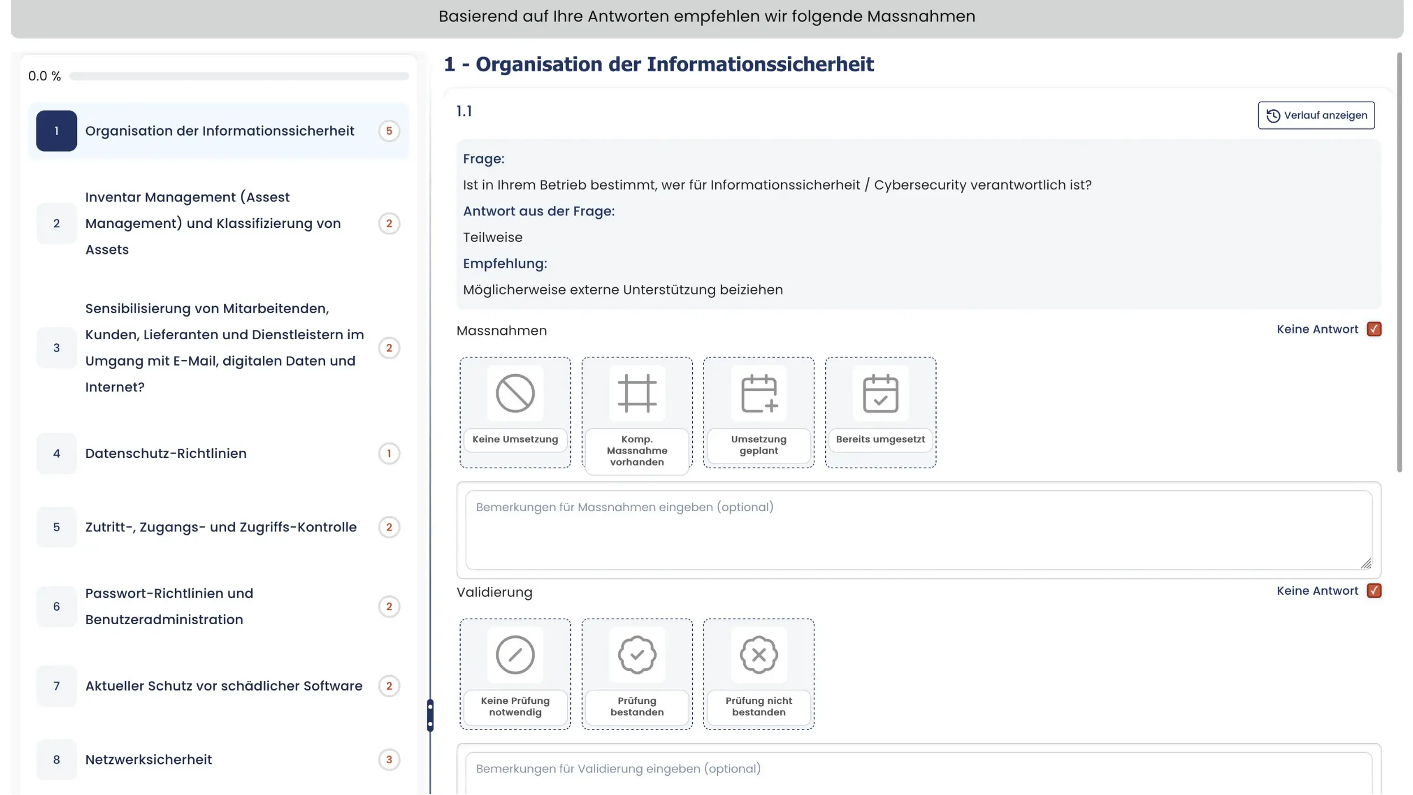Viewport: 1413px width, 795px height.
Task: Grab the sidebar panel resize handle
Action: click(x=430, y=715)
